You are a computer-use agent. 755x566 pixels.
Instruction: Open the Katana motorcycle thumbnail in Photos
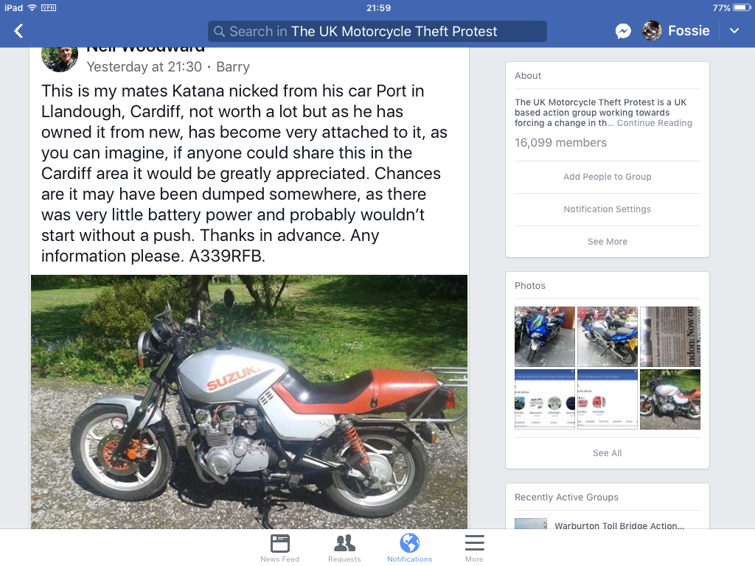(669, 399)
